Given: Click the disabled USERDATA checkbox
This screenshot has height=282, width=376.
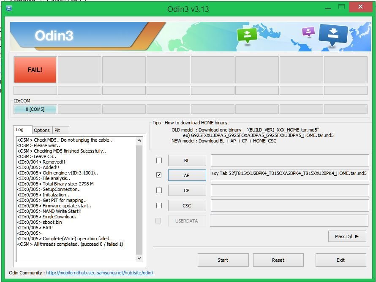Looking at the screenshot, I should 158,220.
